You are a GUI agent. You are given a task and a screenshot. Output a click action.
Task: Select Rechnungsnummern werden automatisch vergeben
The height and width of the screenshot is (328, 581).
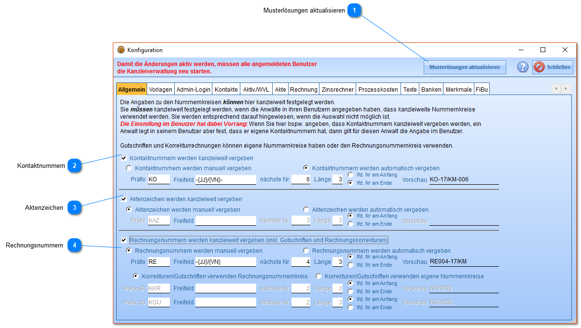coord(306,251)
